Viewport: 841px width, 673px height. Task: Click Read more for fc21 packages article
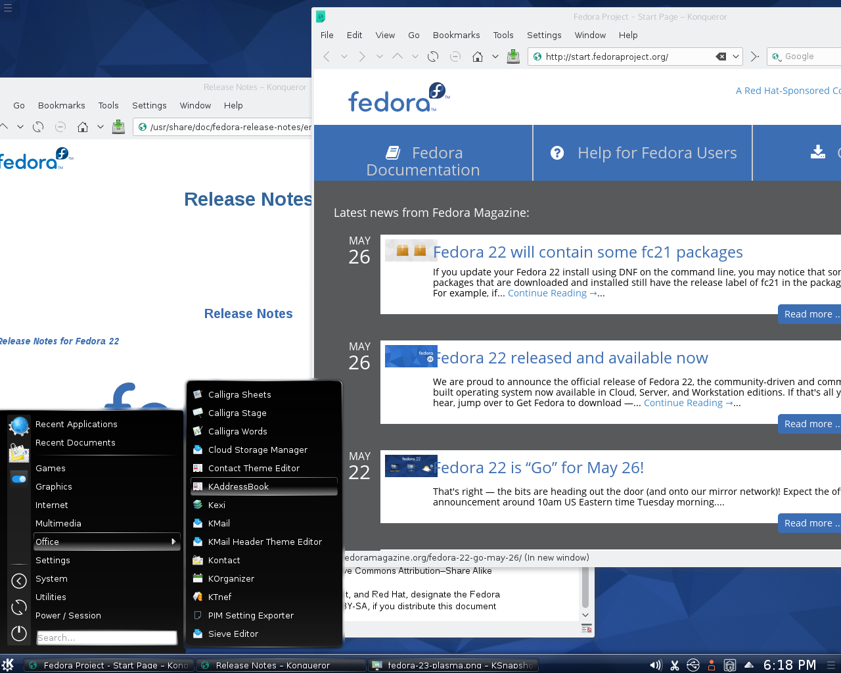[x=809, y=314]
